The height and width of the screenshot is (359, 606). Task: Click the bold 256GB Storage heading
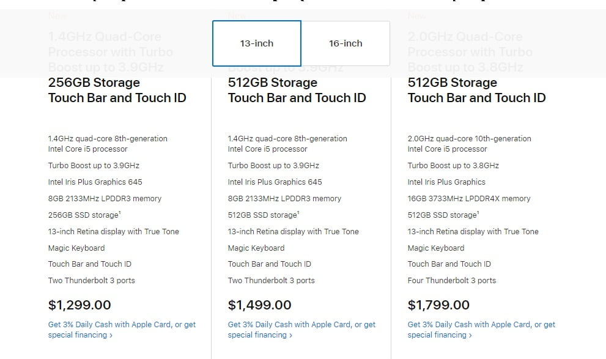coord(94,83)
